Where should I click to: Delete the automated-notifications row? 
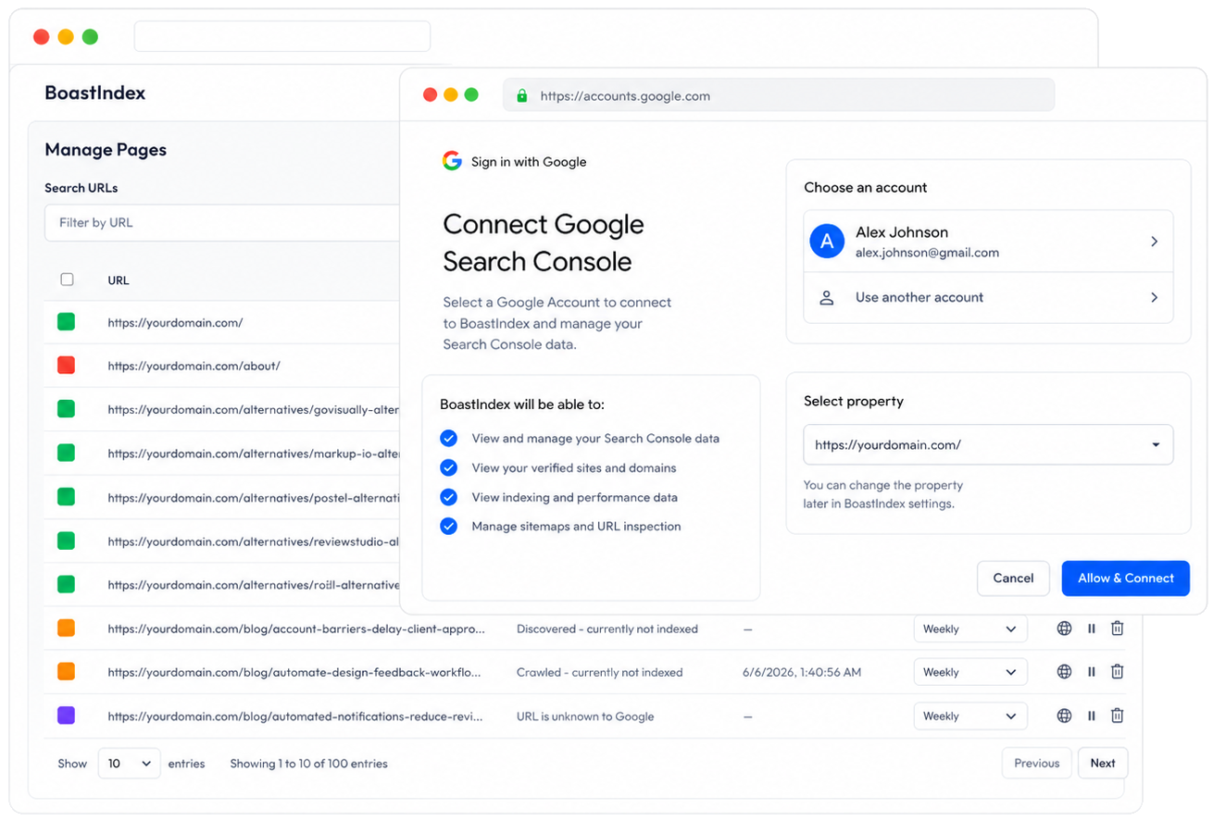click(x=1118, y=715)
